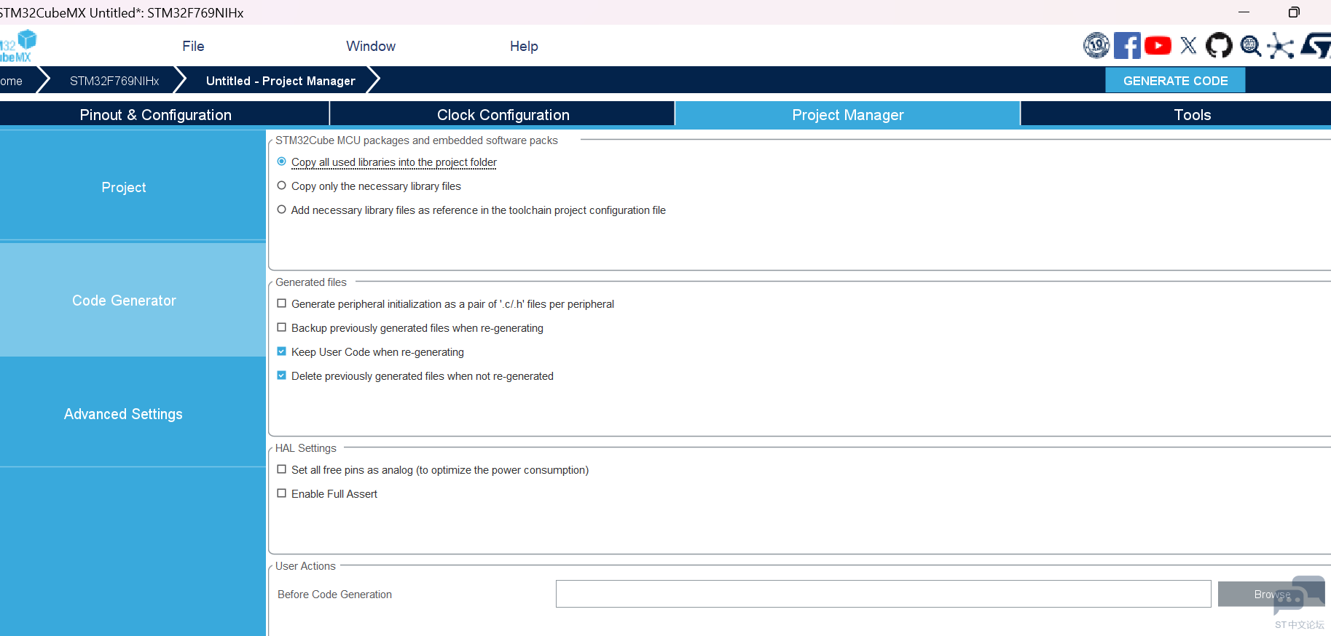Open the Help menu
The height and width of the screenshot is (636, 1331).
point(524,46)
